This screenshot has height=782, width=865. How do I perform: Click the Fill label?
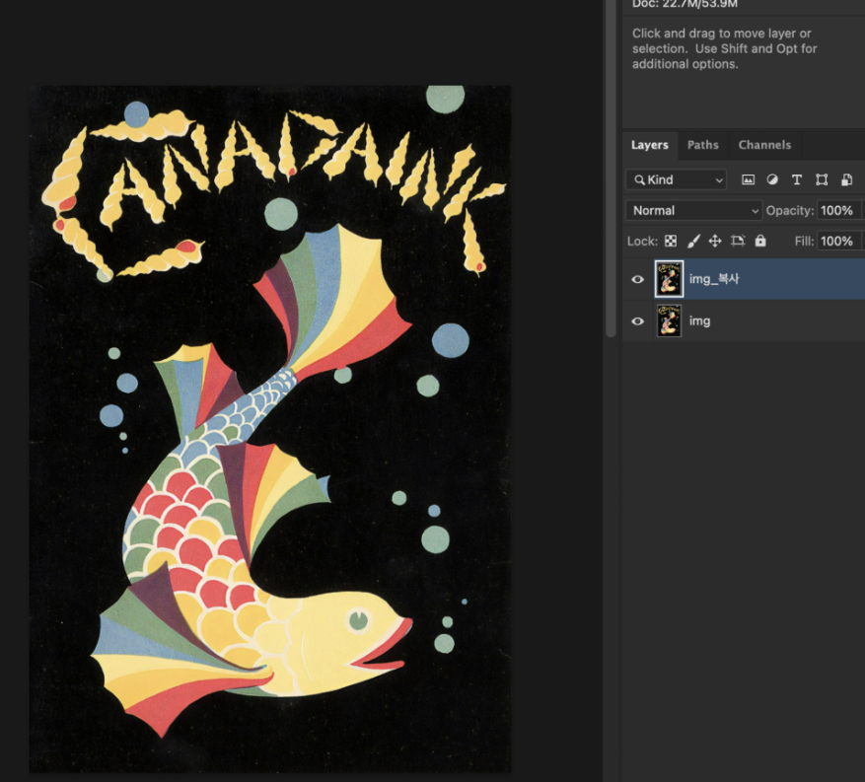click(804, 241)
